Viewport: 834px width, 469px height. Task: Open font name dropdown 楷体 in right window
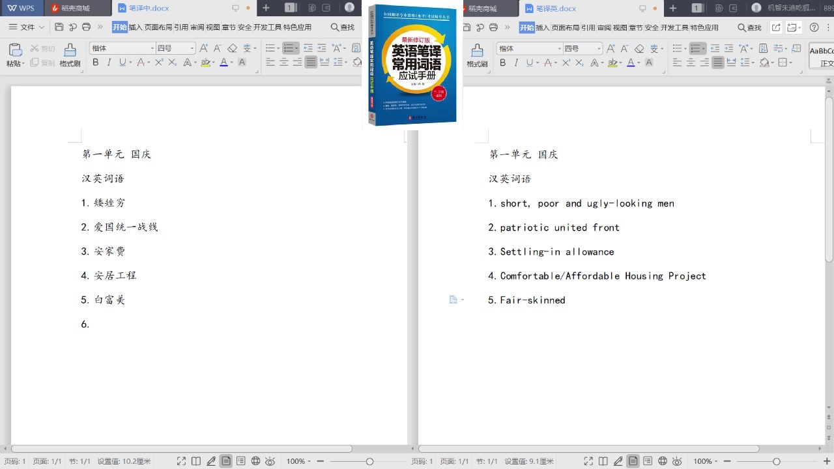559,48
